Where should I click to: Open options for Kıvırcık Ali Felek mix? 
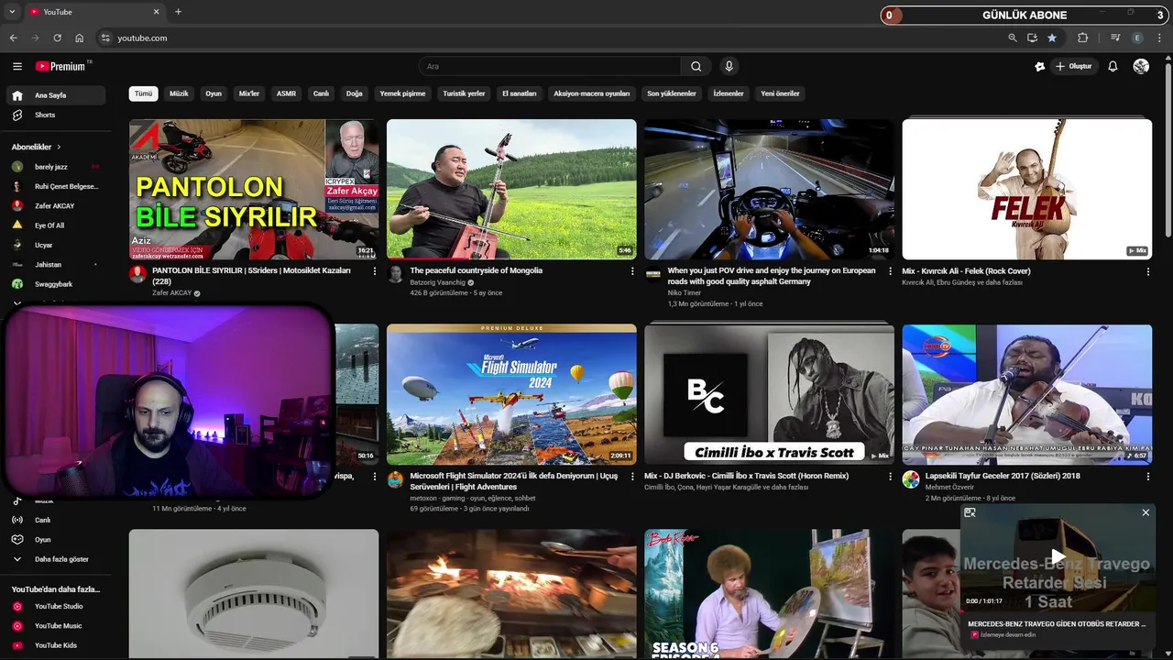click(x=1147, y=271)
